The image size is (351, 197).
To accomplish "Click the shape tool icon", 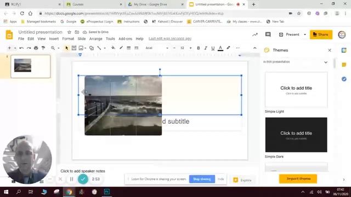I will 92,48.
